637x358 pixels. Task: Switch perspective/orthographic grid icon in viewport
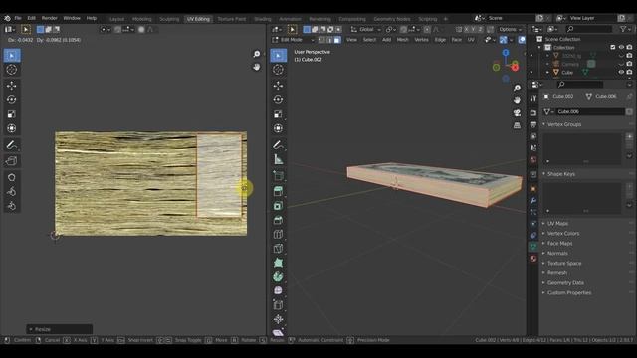point(517,125)
